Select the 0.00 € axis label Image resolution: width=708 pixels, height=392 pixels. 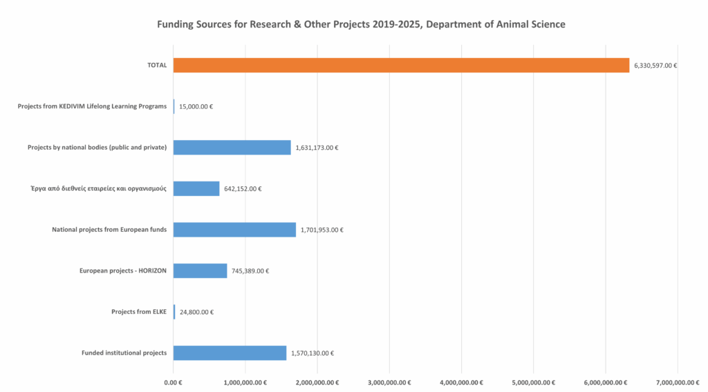(x=173, y=382)
